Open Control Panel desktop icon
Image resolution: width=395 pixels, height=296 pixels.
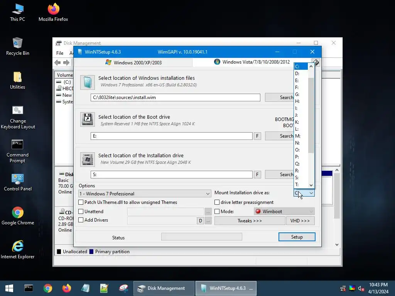[18, 182]
